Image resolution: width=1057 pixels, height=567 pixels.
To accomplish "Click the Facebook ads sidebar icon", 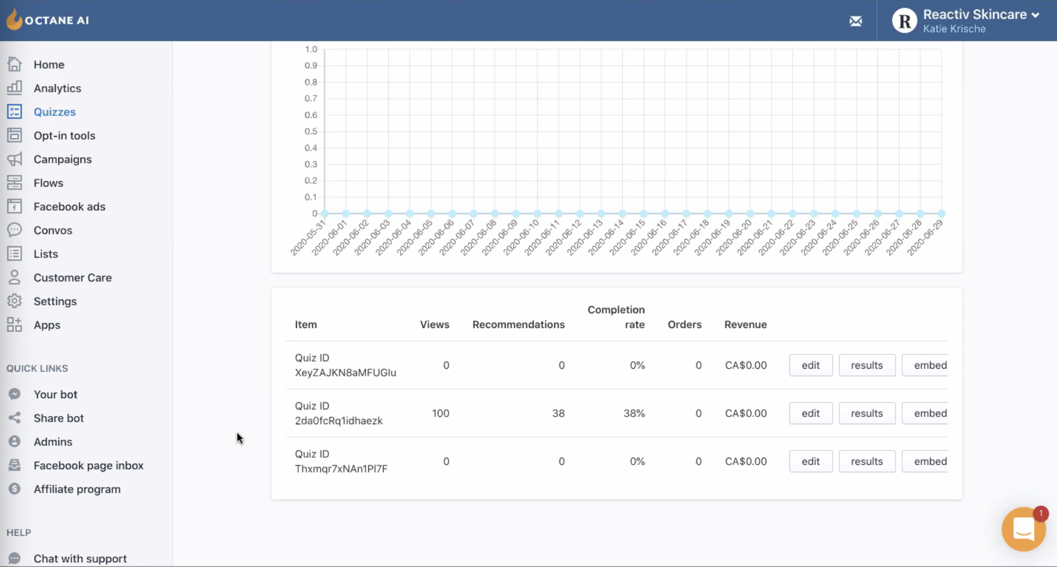I will click(x=14, y=206).
